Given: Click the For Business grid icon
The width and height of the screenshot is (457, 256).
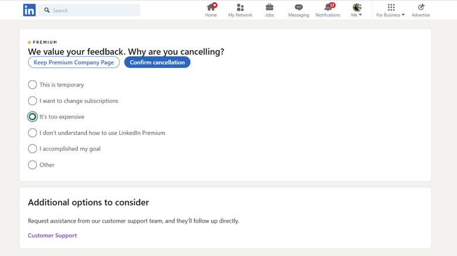Looking at the screenshot, I should pos(391,7).
